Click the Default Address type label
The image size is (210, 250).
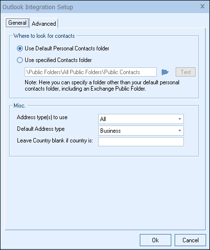coord(41,129)
